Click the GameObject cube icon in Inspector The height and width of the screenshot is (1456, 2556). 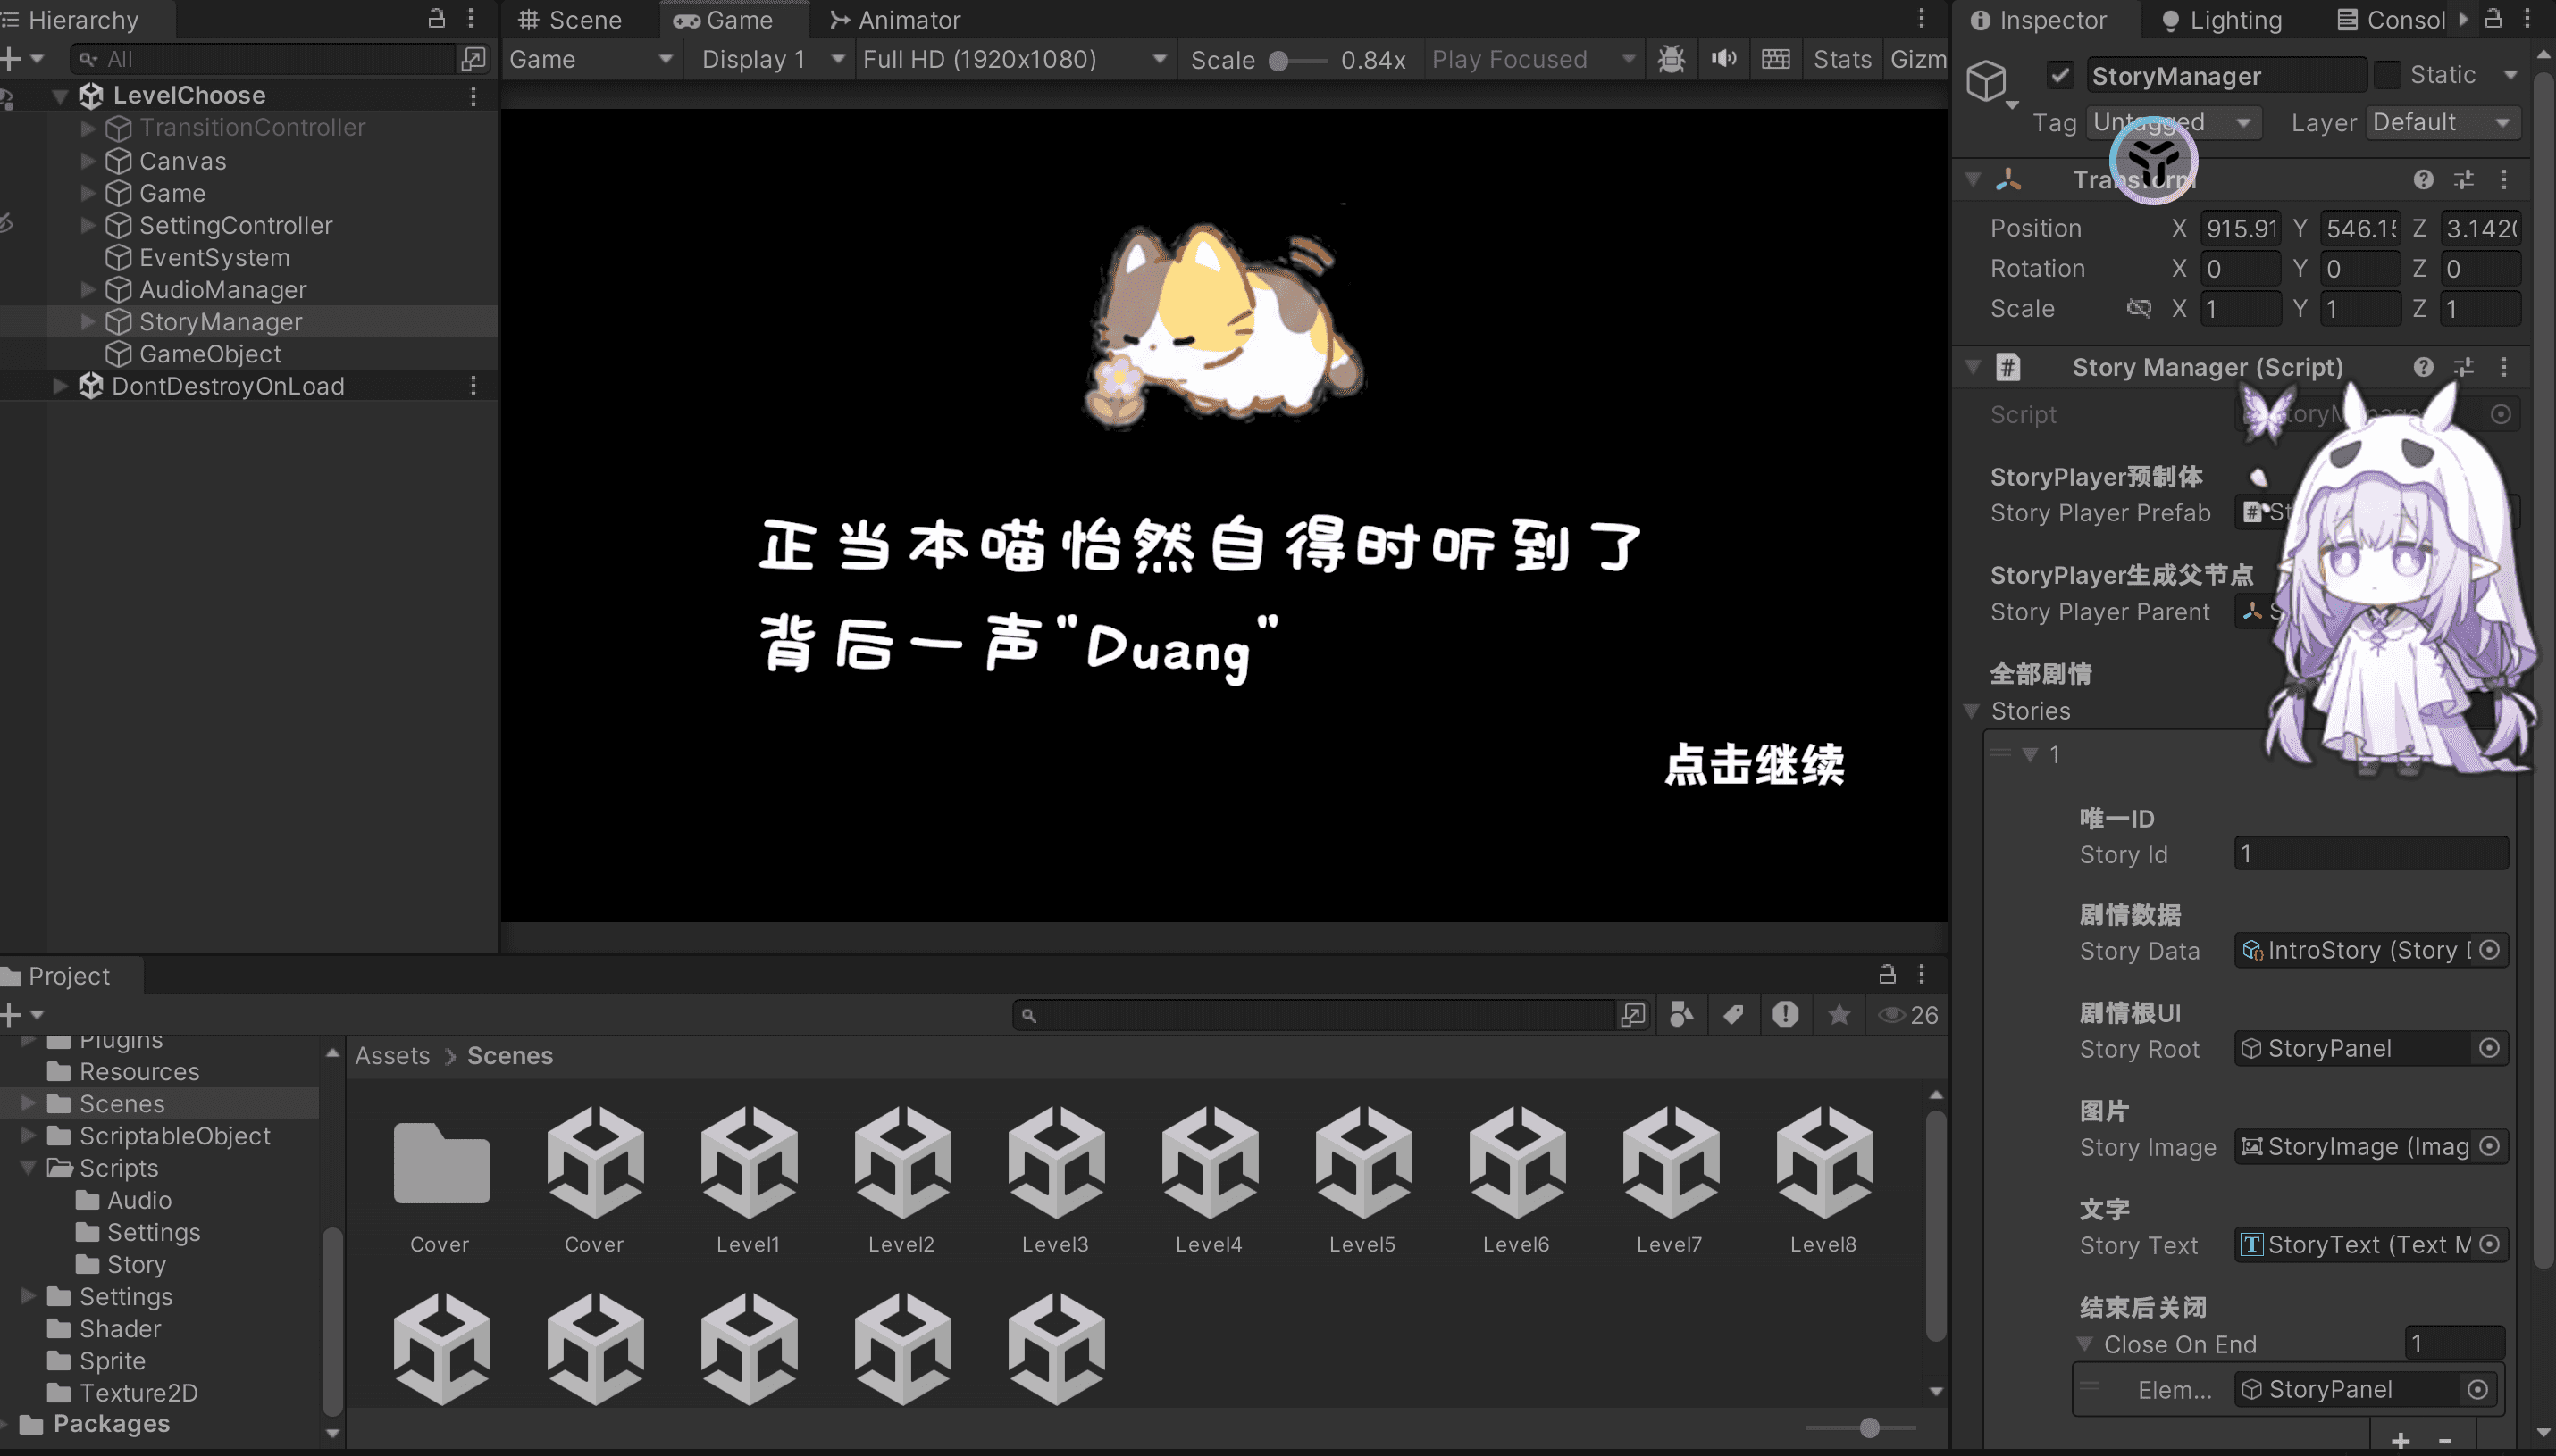click(1987, 80)
